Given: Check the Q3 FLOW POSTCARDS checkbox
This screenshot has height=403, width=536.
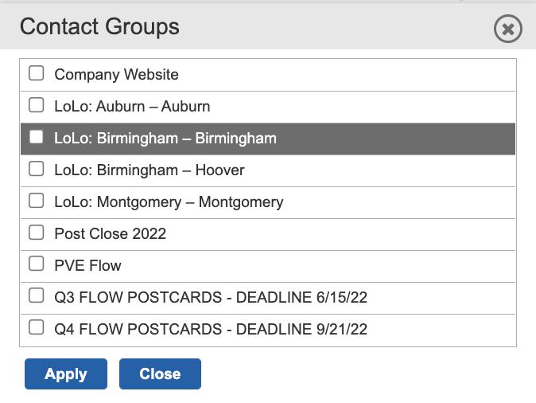Looking at the screenshot, I should pyautogui.click(x=37, y=295).
